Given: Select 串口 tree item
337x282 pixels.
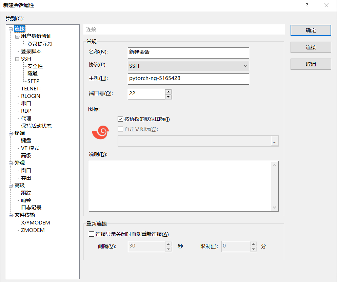Looking at the screenshot, I should 26,104.
